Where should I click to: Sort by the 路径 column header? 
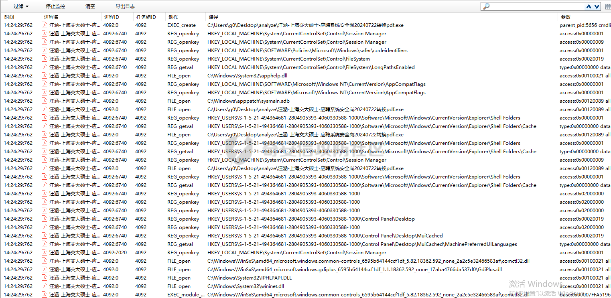[x=213, y=17]
